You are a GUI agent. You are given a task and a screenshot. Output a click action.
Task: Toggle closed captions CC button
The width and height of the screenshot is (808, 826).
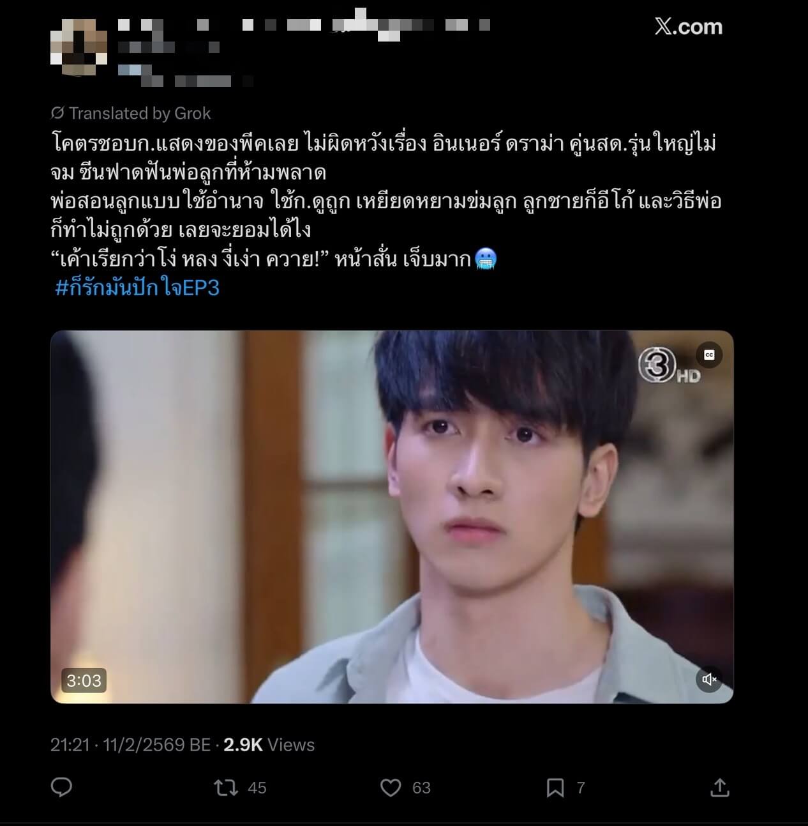coord(709,355)
